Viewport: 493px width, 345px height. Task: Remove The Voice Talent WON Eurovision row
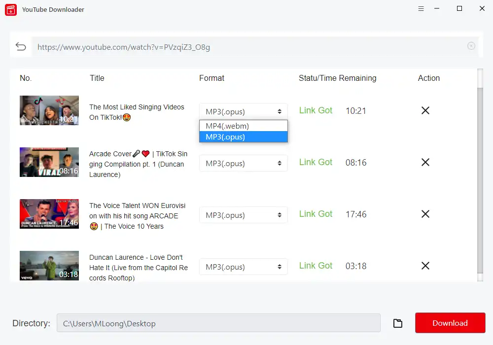pos(425,214)
